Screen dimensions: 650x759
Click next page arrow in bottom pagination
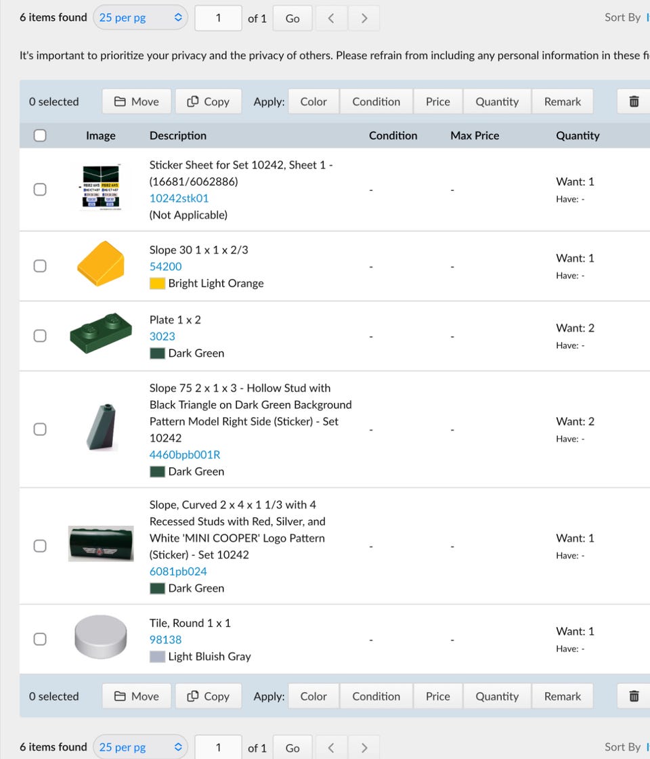click(x=364, y=747)
